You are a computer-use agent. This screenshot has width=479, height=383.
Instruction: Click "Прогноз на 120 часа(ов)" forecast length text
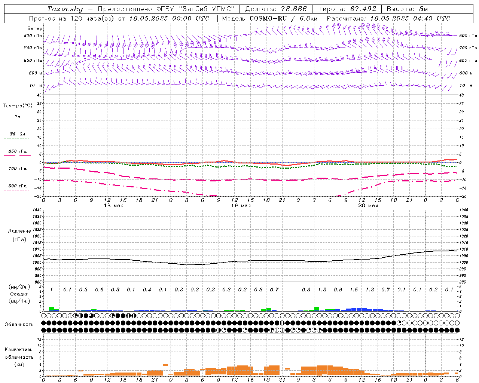click(x=72, y=18)
